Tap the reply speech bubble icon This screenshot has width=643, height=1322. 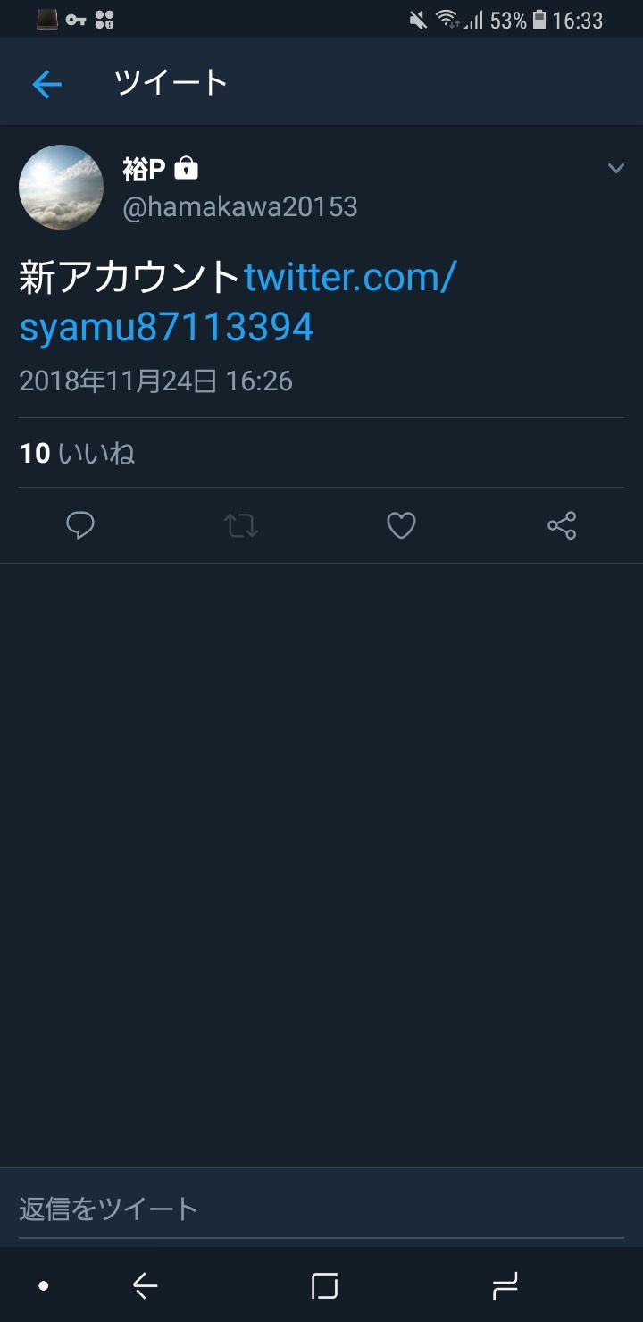tap(80, 525)
